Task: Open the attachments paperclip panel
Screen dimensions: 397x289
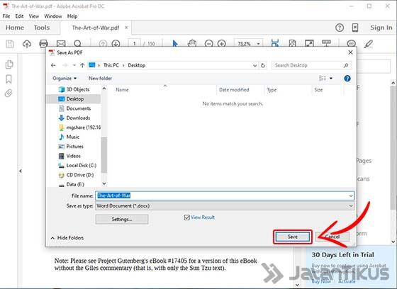Action: tap(9, 93)
